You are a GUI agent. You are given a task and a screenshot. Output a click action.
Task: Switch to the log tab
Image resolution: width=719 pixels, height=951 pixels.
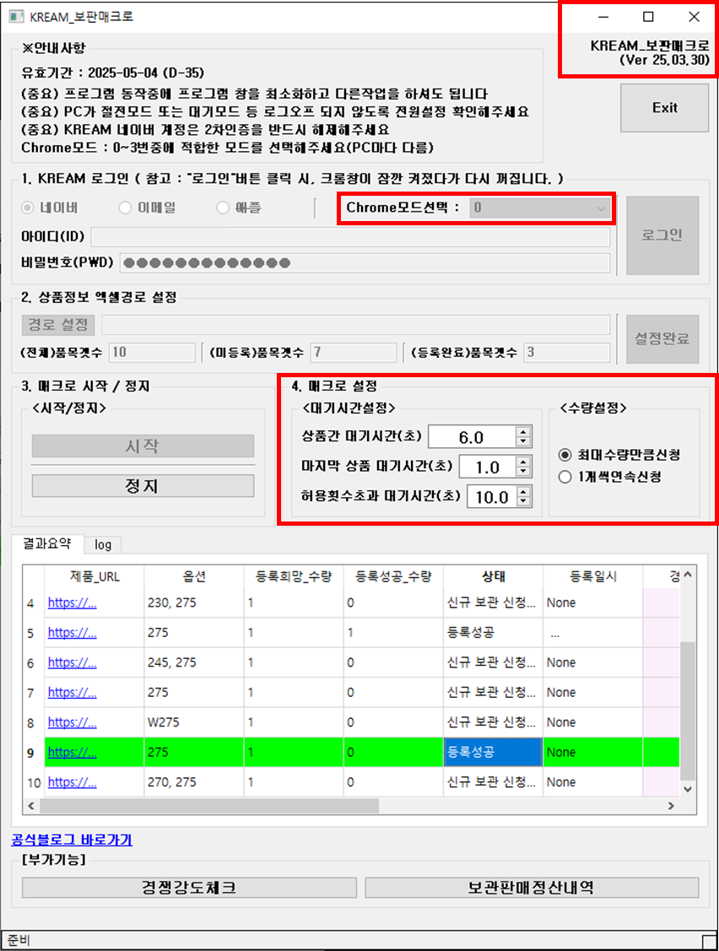click(103, 544)
